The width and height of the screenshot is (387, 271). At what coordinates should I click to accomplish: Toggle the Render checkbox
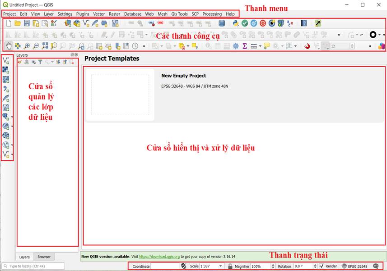pyautogui.click(x=322, y=266)
